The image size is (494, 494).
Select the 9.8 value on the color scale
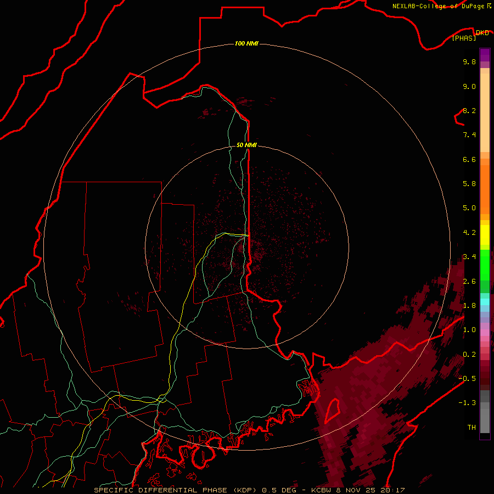(x=469, y=61)
